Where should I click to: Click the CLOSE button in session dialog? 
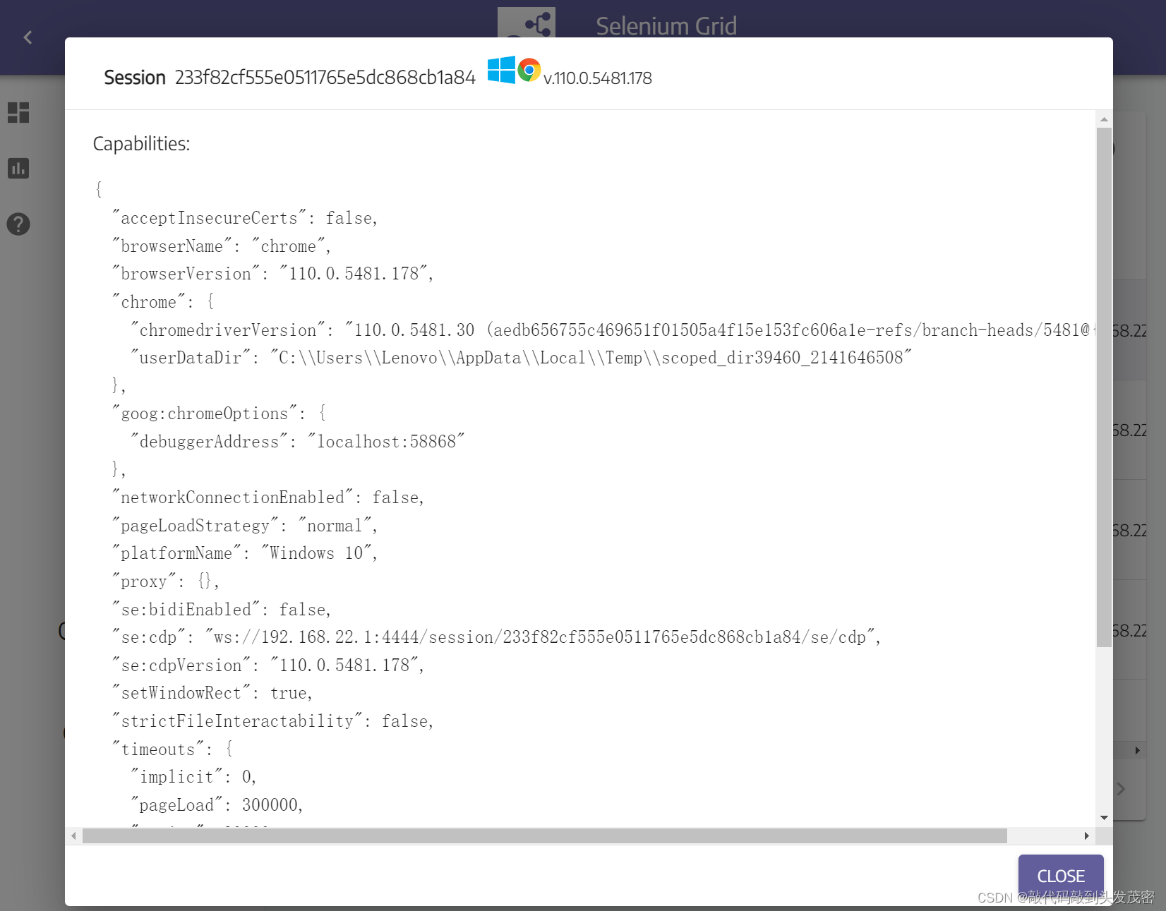click(1060, 876)
